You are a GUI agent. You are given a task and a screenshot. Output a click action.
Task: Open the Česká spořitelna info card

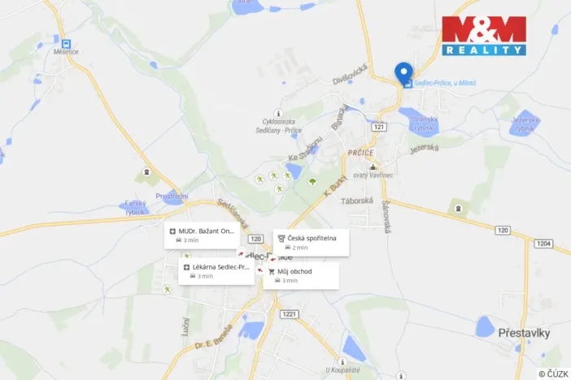coord(311,243)
